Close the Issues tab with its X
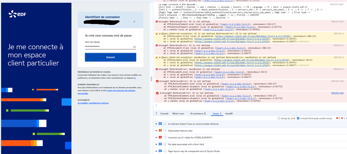 [x=221, y=114]
